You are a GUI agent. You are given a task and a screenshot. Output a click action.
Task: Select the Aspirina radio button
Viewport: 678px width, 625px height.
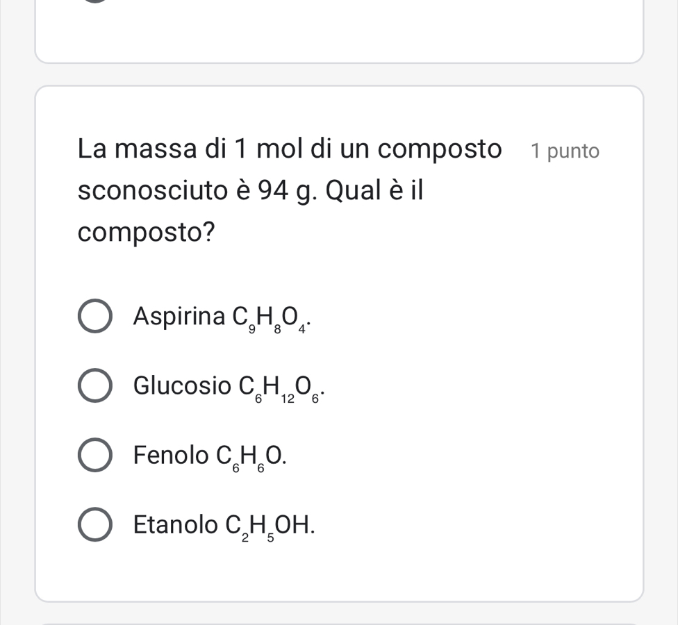click(94, 317)
